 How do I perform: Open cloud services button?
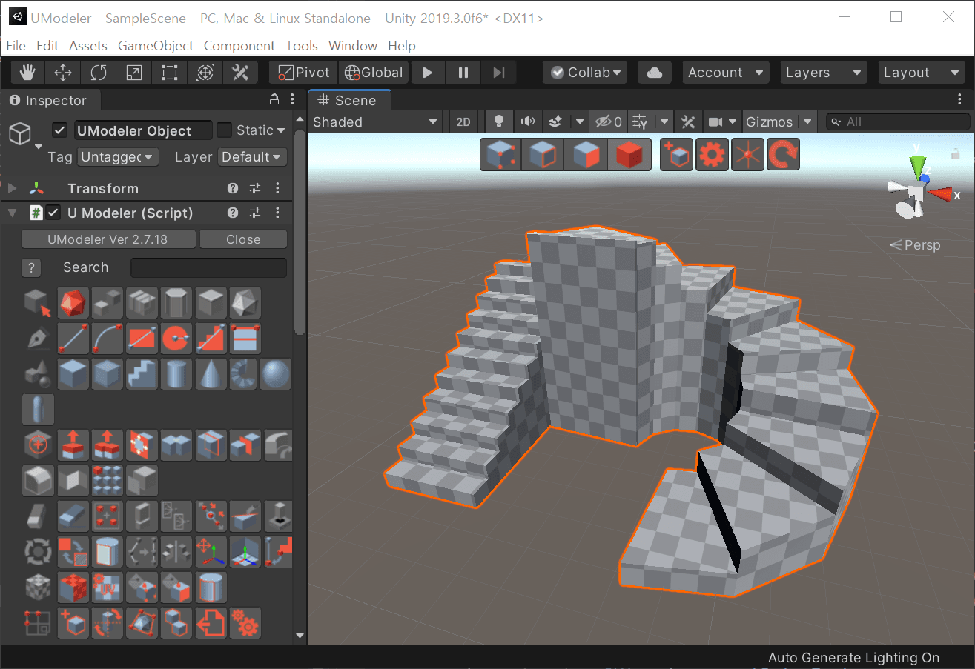pos(654,73)
